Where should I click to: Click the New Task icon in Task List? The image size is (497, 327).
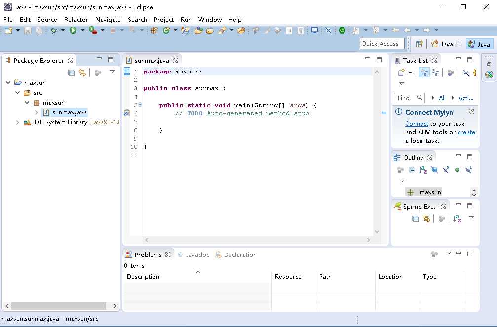(401, 73)
